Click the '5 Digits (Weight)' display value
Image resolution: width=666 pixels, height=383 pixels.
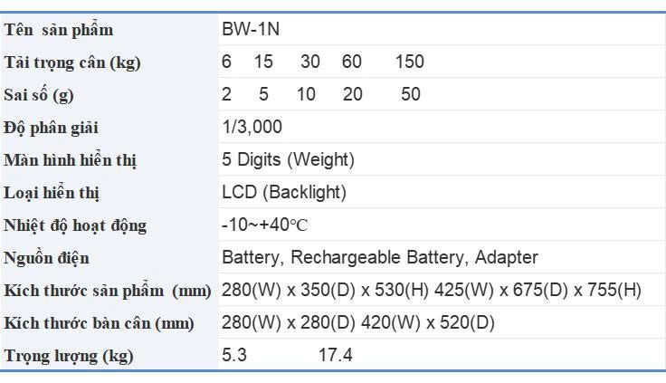(288, 160)
